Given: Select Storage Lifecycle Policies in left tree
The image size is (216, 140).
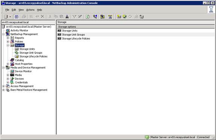Looking at the screenshot, I should pyautogui.click(x=33, y=56).
